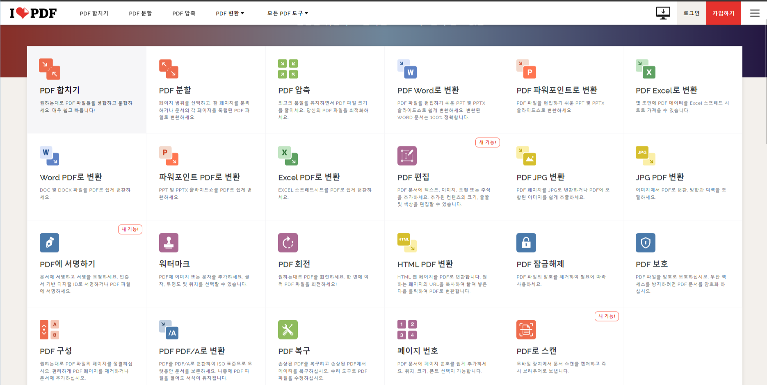Select PDF 합치기 in the navigation bar
This screenshot has height=385, width=767.
coord(95,13)
